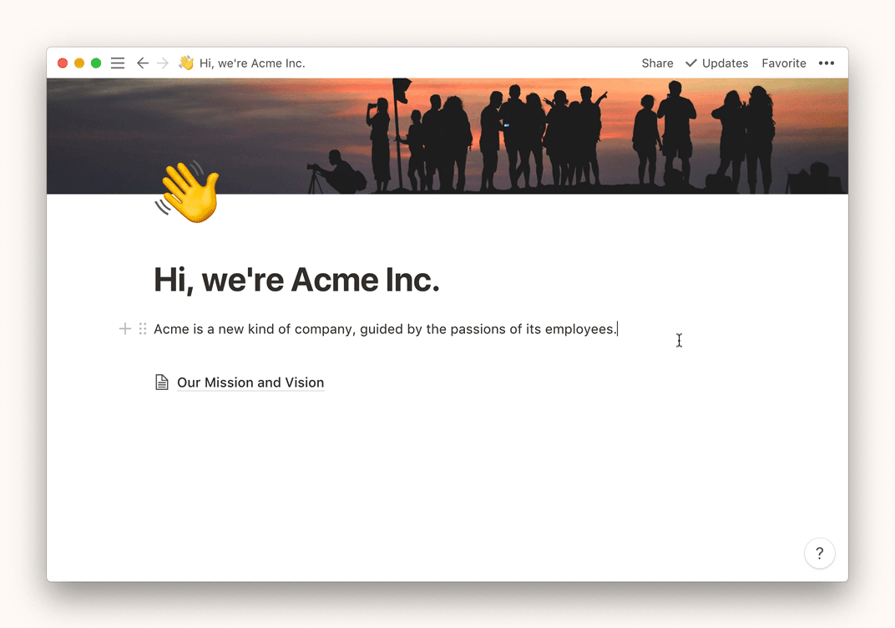Viewport: 895px width, 628px height.
Task: Show the Updates panel
Action: coord(725,63)
